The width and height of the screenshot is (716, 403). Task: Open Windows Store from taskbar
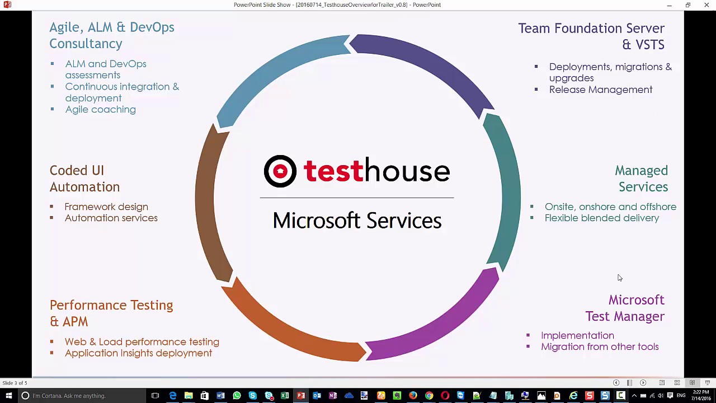[204, 396]
